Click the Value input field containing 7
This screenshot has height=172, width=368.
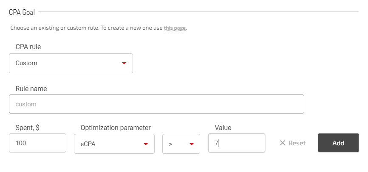[x=237, y=143]
